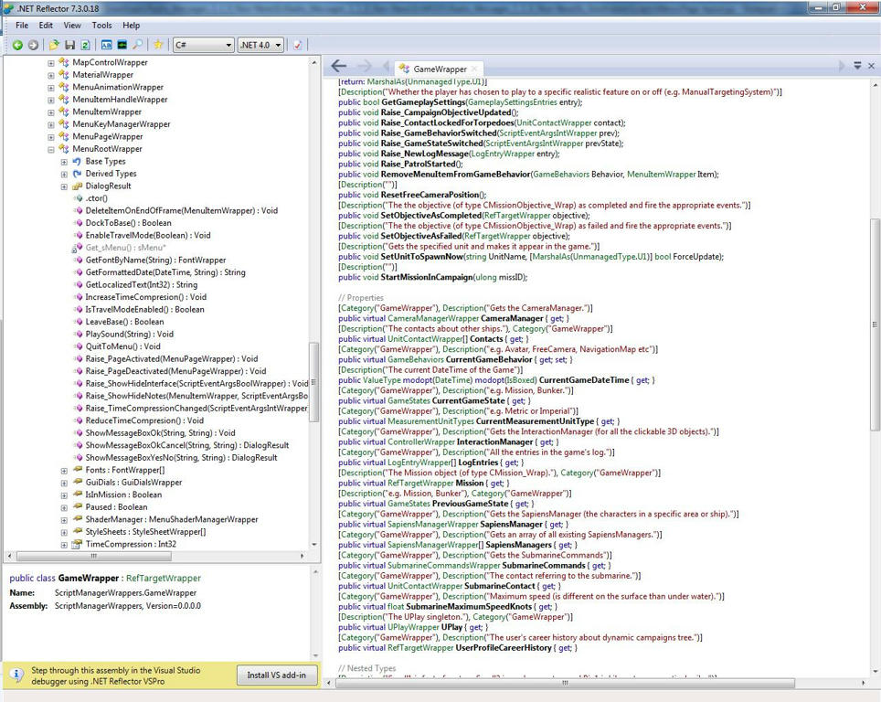Viewport: 881px width, 702px height.
Task: Click the tree pane scroll-up arrow
Action: [x=313, y=62]
